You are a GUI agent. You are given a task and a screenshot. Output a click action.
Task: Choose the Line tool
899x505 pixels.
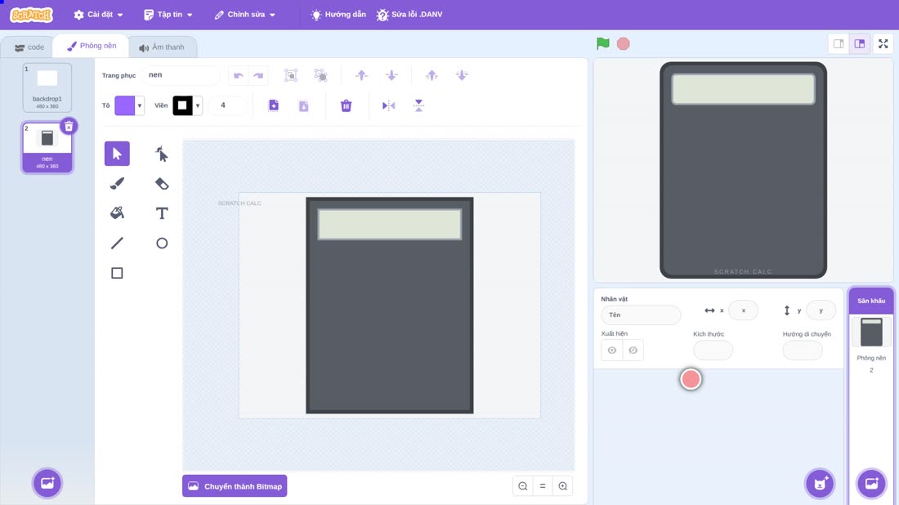(x=117, y=243)
